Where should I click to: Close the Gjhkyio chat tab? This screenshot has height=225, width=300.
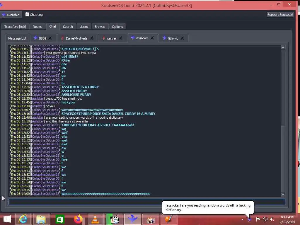[182, 38]
